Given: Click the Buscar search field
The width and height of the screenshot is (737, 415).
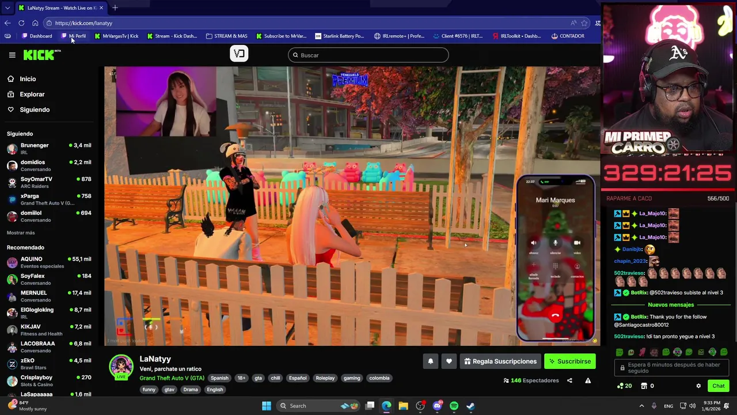Looking at the screenshot, I should pos(368,55).
